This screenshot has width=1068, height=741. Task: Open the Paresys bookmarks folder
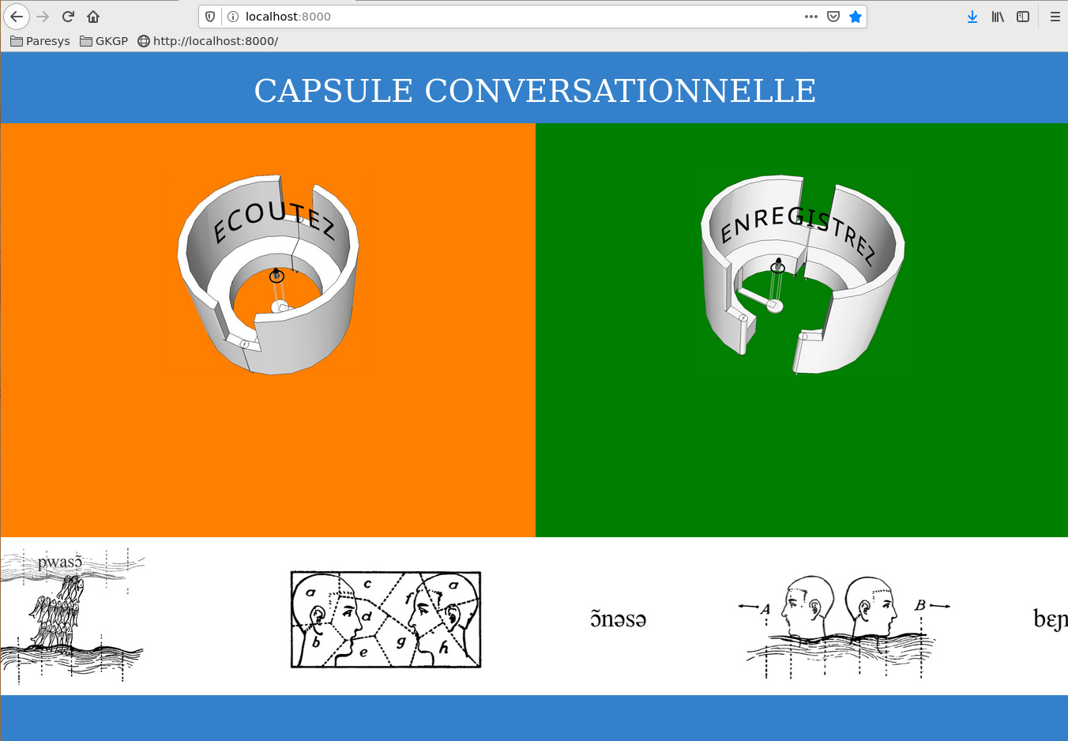point(40,41)
